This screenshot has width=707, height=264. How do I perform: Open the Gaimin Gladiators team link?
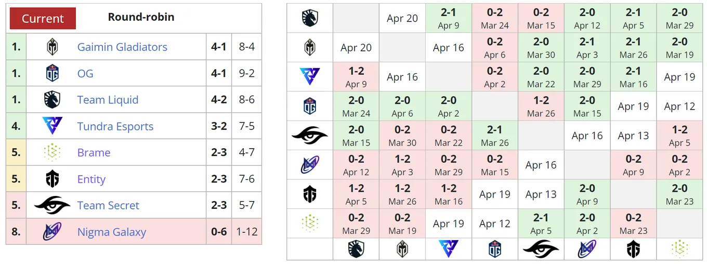(x=122, y=47)
